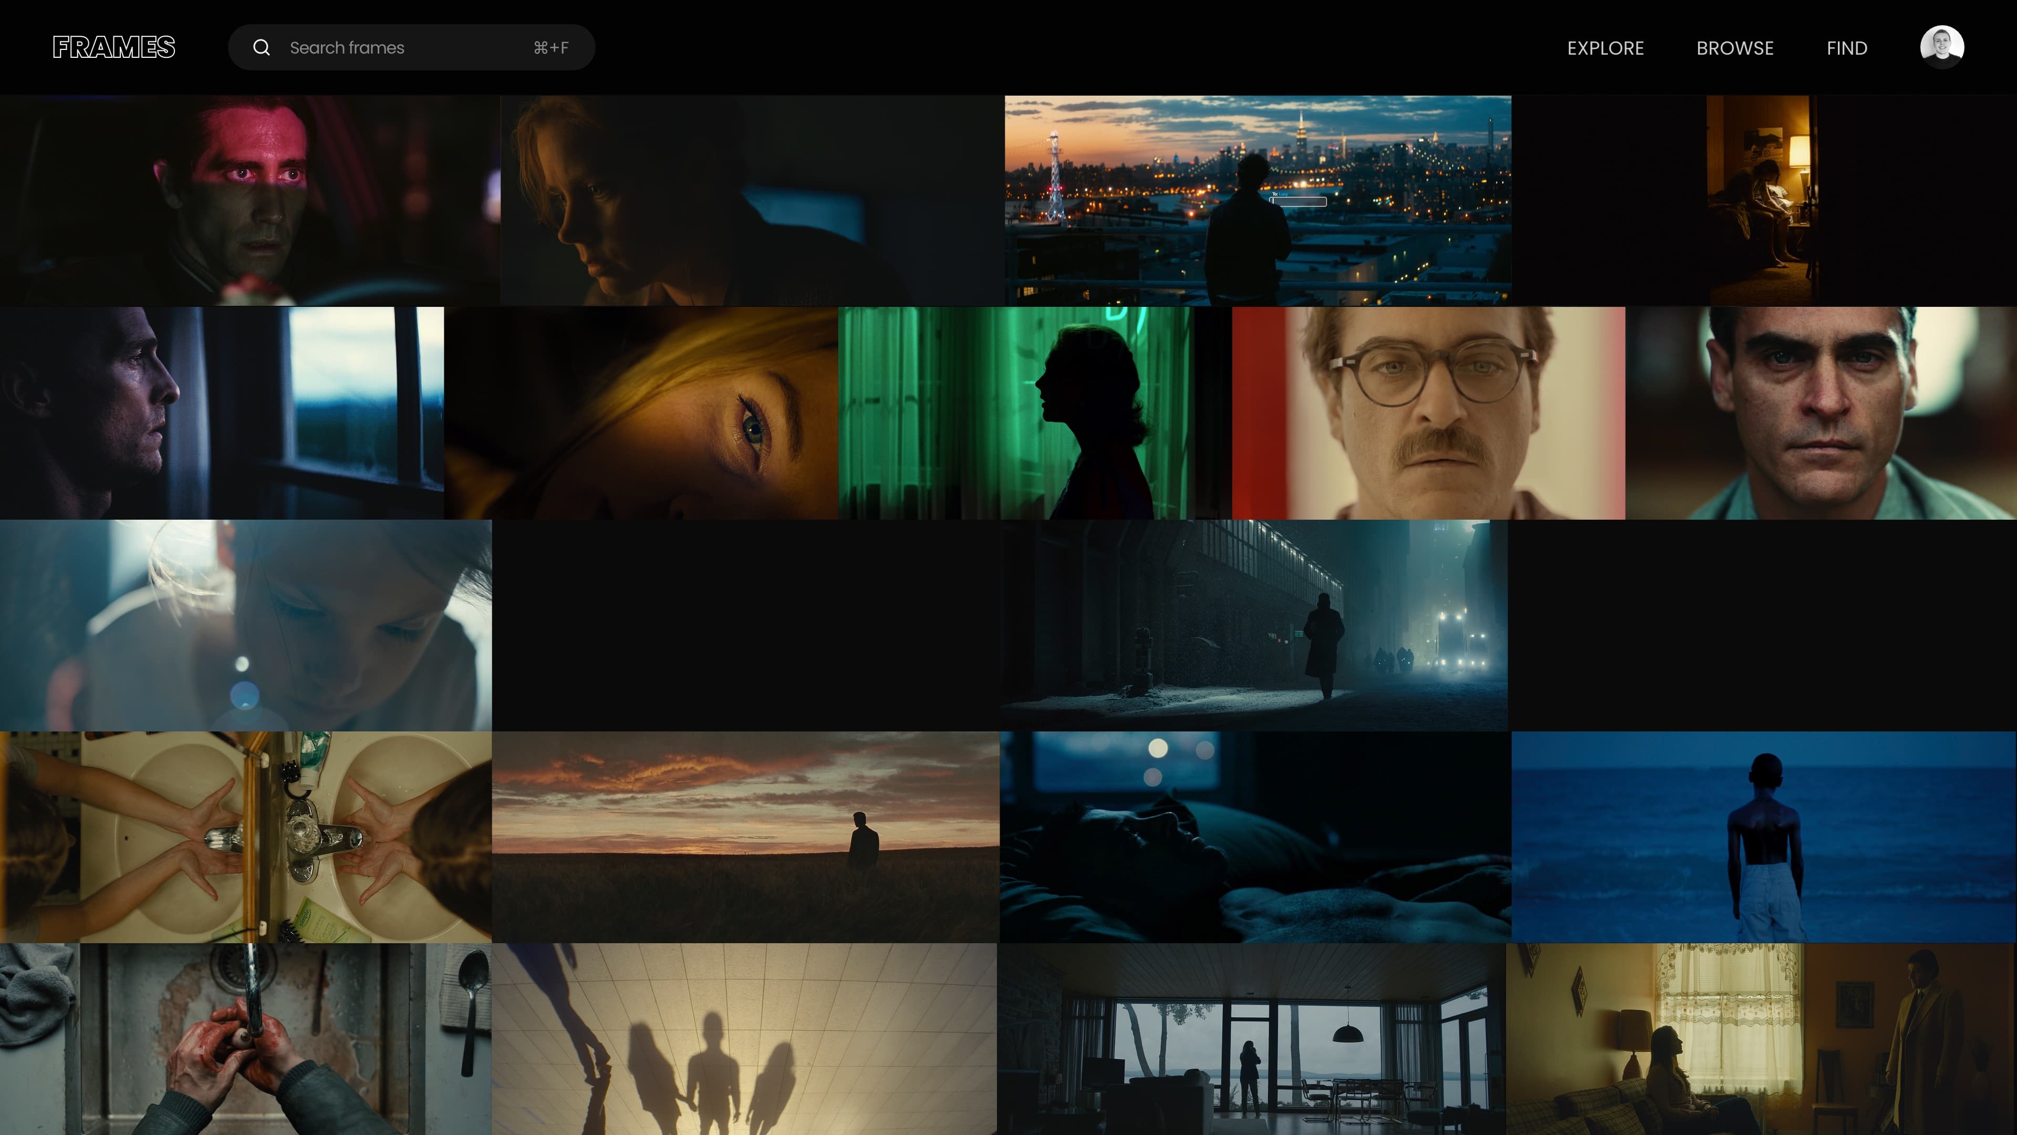
Task: Open dark frame of red-haired woman in profile
Action: tap(752, 201)
